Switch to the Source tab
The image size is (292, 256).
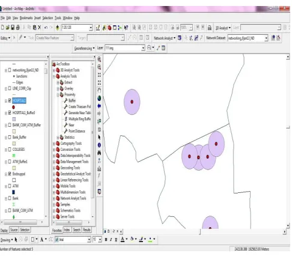[x=14, y=230]
